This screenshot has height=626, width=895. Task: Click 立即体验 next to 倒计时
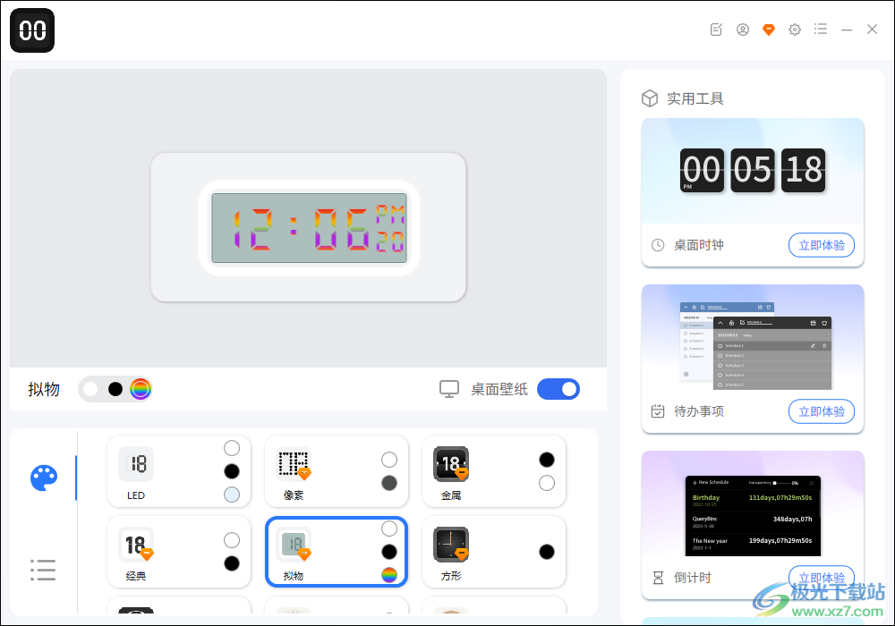tap(822, 577)
